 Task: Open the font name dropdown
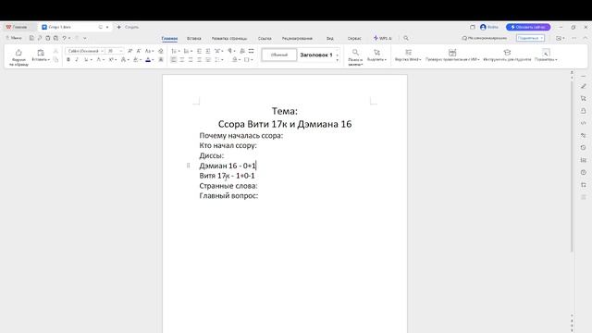(102, 51)
